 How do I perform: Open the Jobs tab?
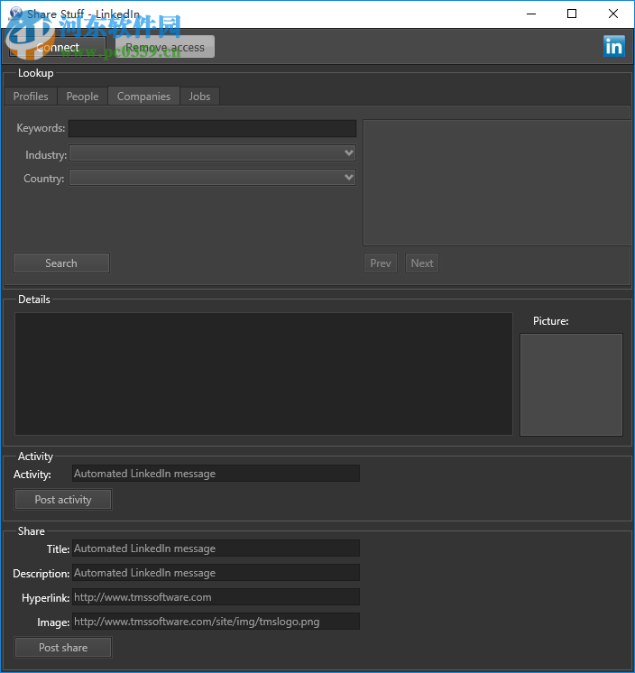199,97
